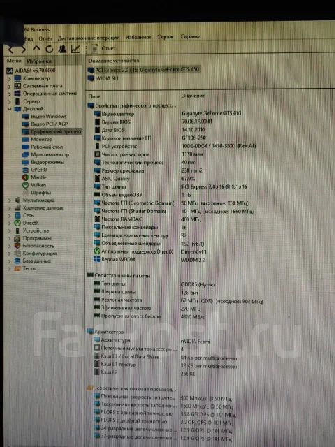Open the Отчет menu

[45, 38]
